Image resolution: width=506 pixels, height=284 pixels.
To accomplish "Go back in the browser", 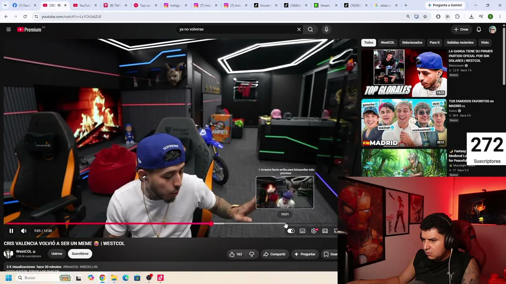I will click(6, 17).
